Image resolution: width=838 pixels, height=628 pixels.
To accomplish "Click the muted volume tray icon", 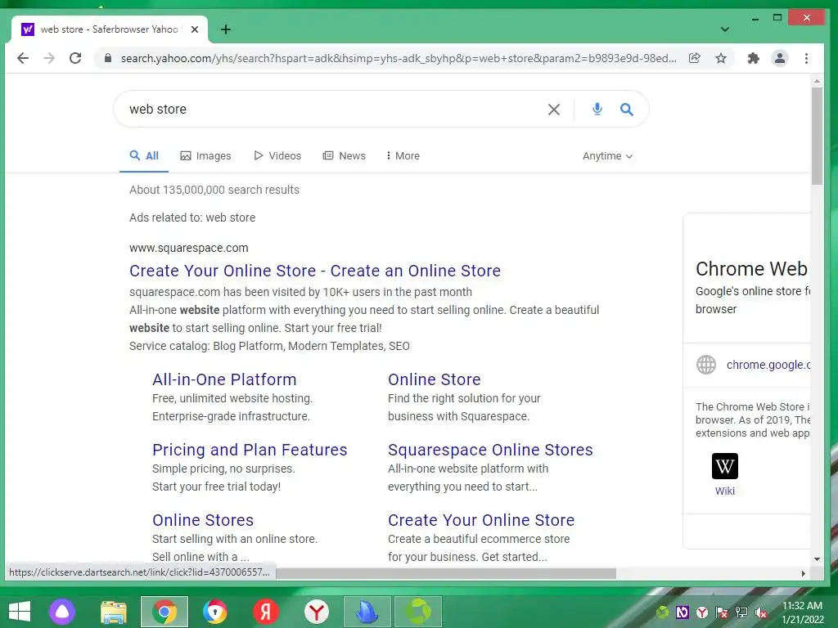I will 761,612.
